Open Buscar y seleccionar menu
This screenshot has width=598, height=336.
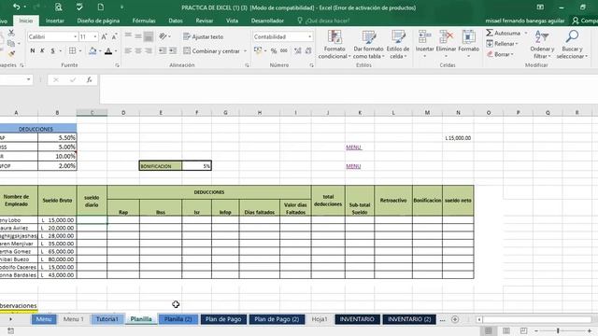[572, 45]
